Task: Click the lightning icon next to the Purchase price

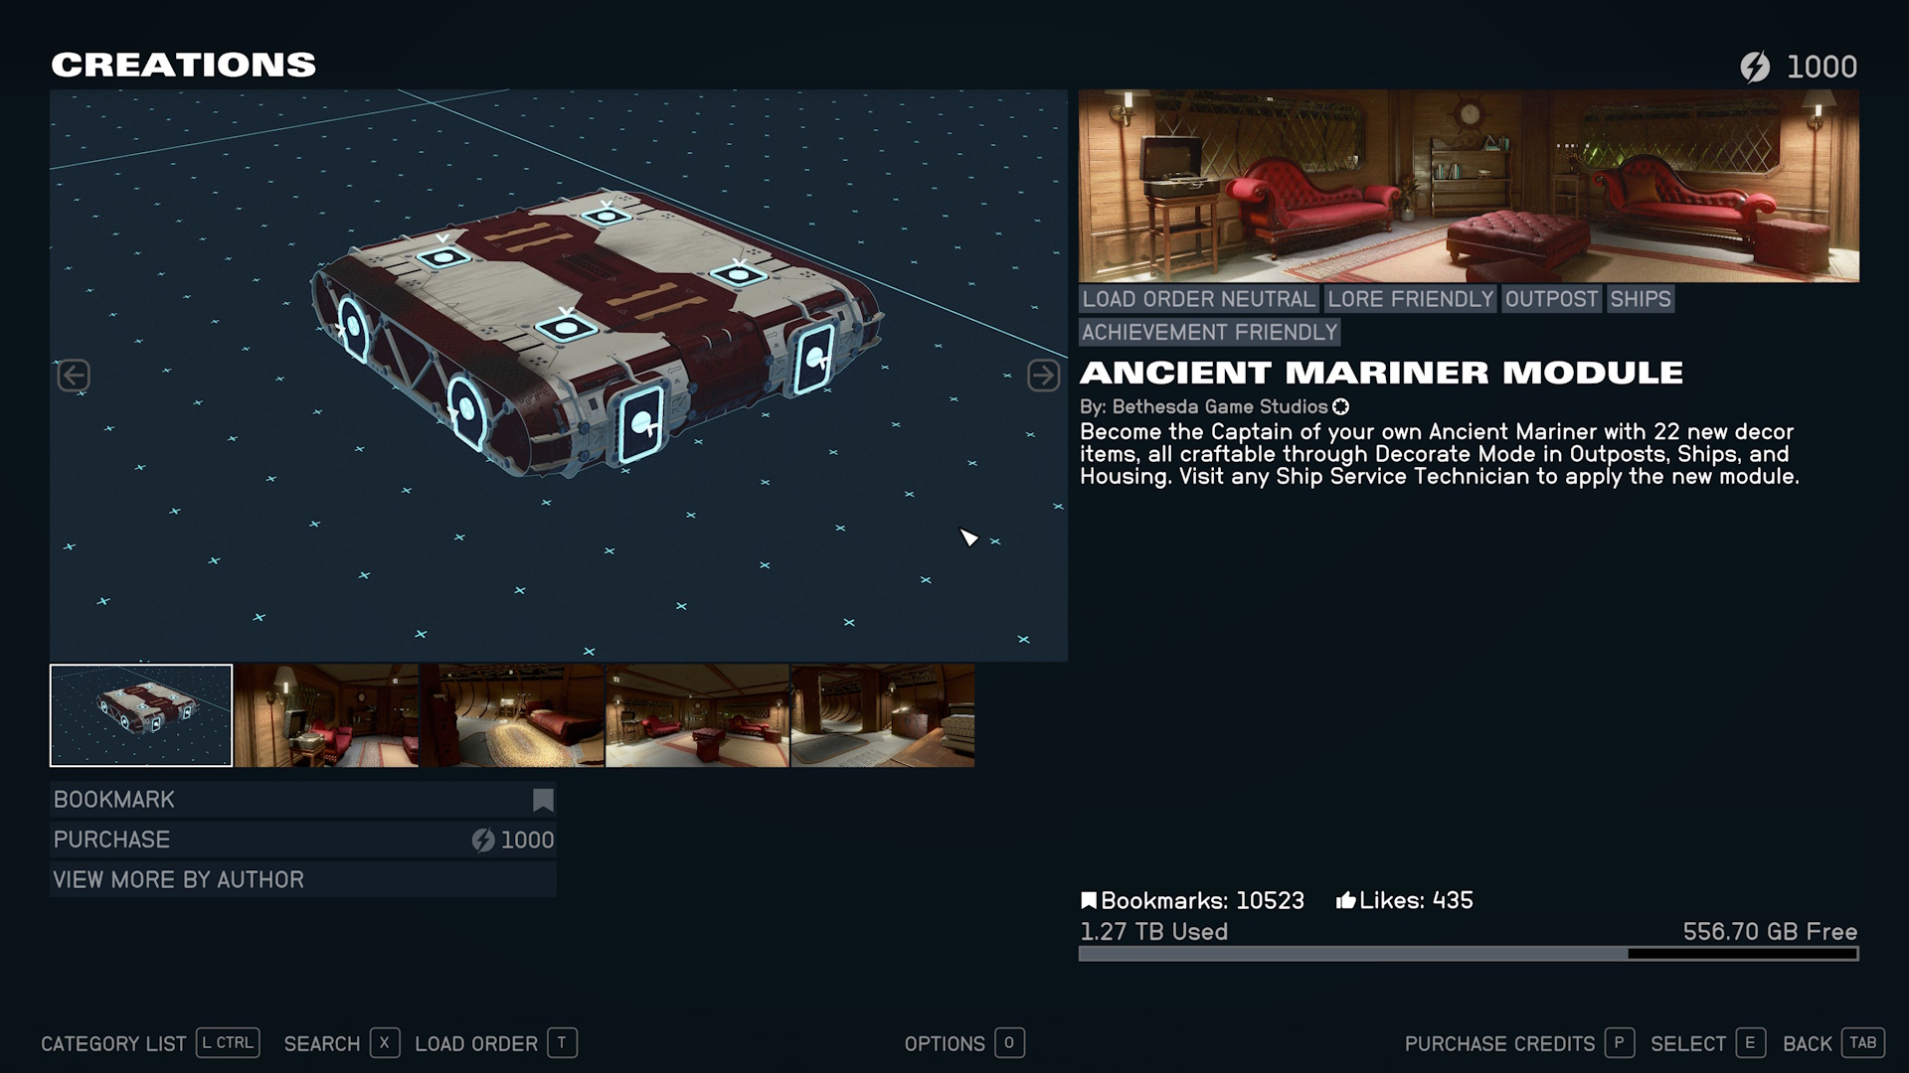Action: point(484,840)
